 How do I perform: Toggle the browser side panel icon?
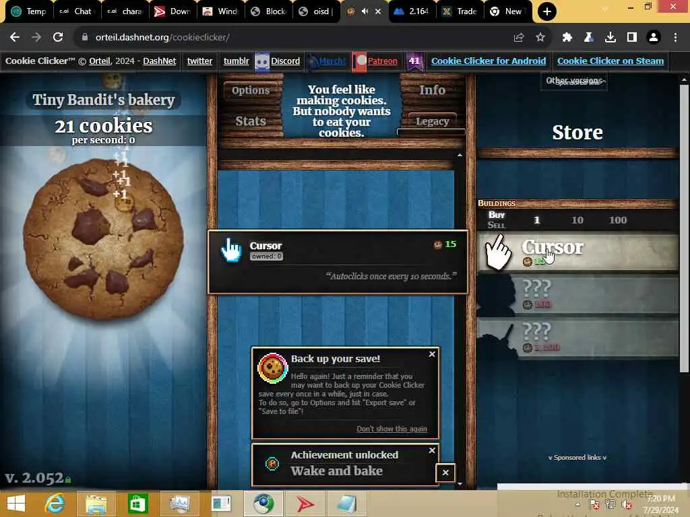click(x=632, y=38)
